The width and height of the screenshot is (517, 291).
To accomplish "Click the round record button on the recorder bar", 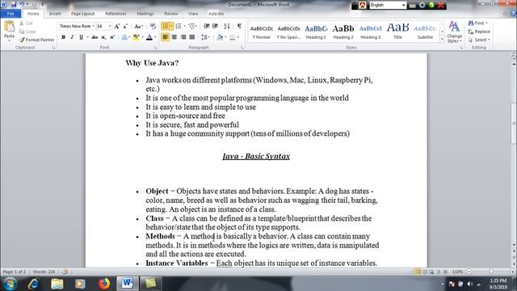I will [422, 5].
